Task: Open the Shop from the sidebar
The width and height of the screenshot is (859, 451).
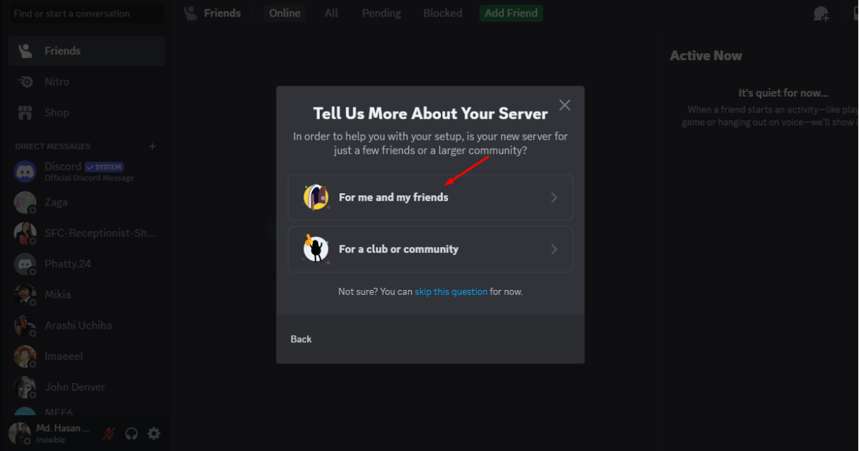Action: point(87,112)
